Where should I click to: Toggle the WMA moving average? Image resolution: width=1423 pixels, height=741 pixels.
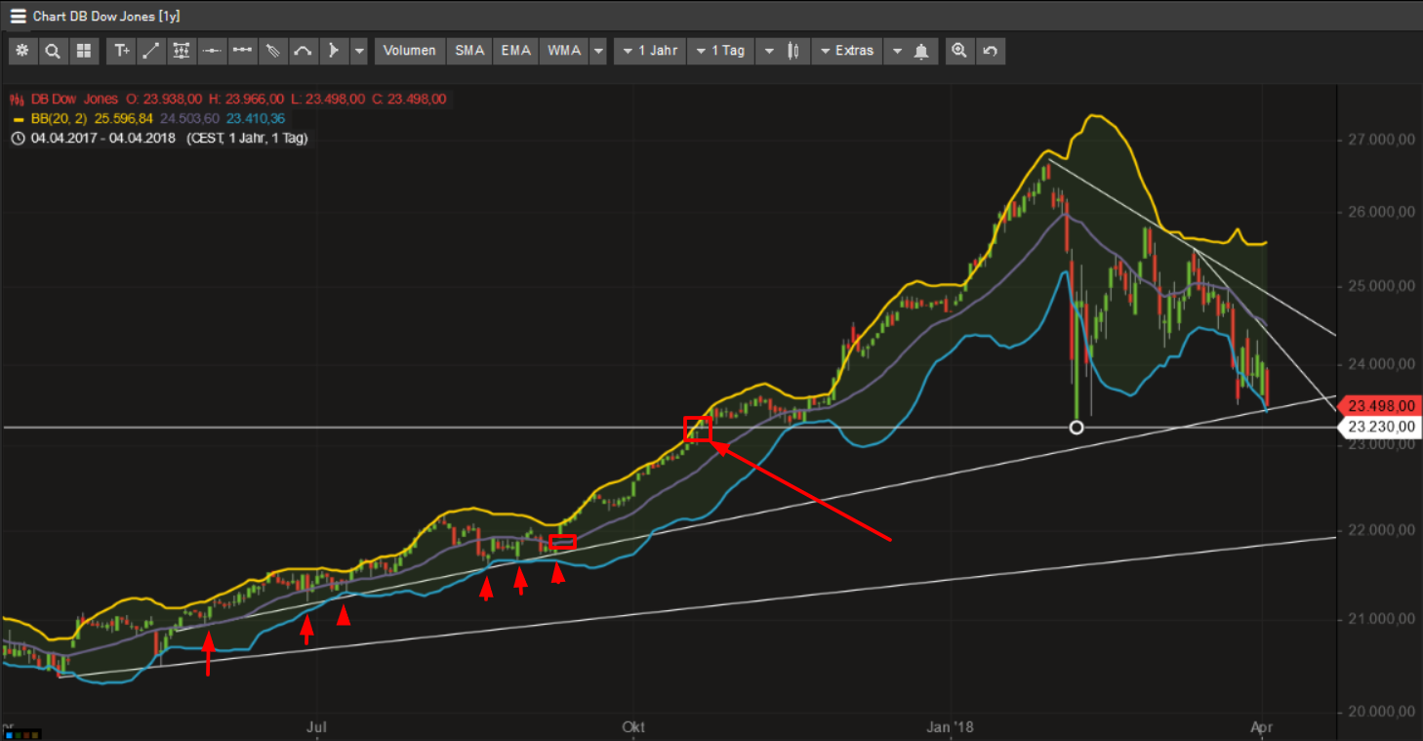pyautogui.click(x=564, y=51)
